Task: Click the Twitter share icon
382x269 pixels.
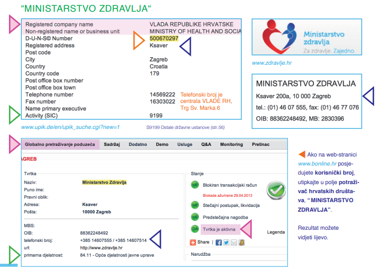Action: pyautogui.click(x=226, y=242)
